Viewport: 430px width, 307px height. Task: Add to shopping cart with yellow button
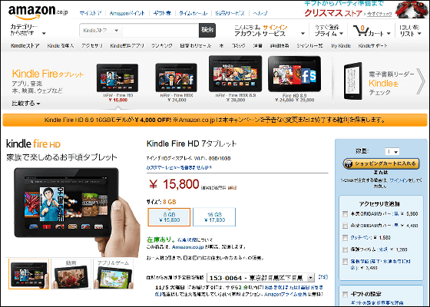pyautogui.click(x=381, y=163)
